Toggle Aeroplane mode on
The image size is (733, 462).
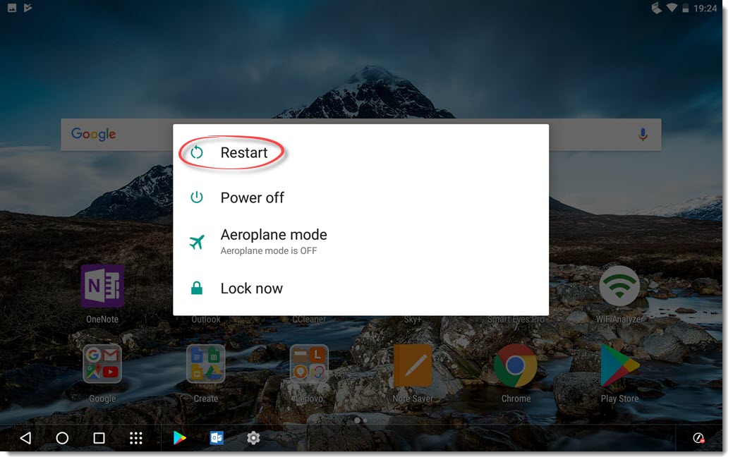point(273,241)
